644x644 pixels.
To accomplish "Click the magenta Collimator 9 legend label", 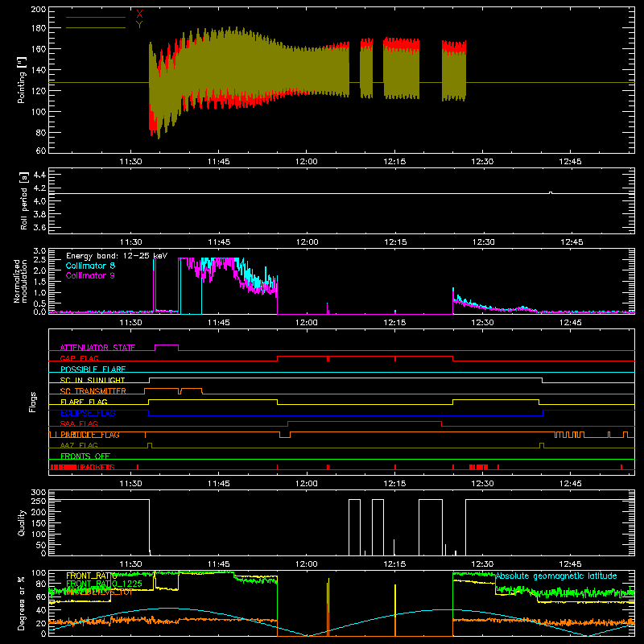I will [90, 275].
